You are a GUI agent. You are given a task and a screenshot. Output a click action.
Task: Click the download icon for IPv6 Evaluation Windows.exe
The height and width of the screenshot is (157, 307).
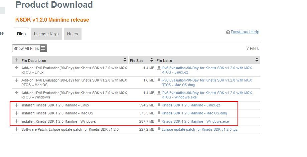coord(159,93)
